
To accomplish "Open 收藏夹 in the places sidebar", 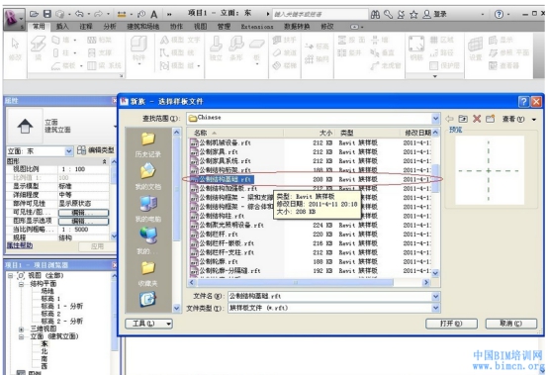I will pos(148,274).
